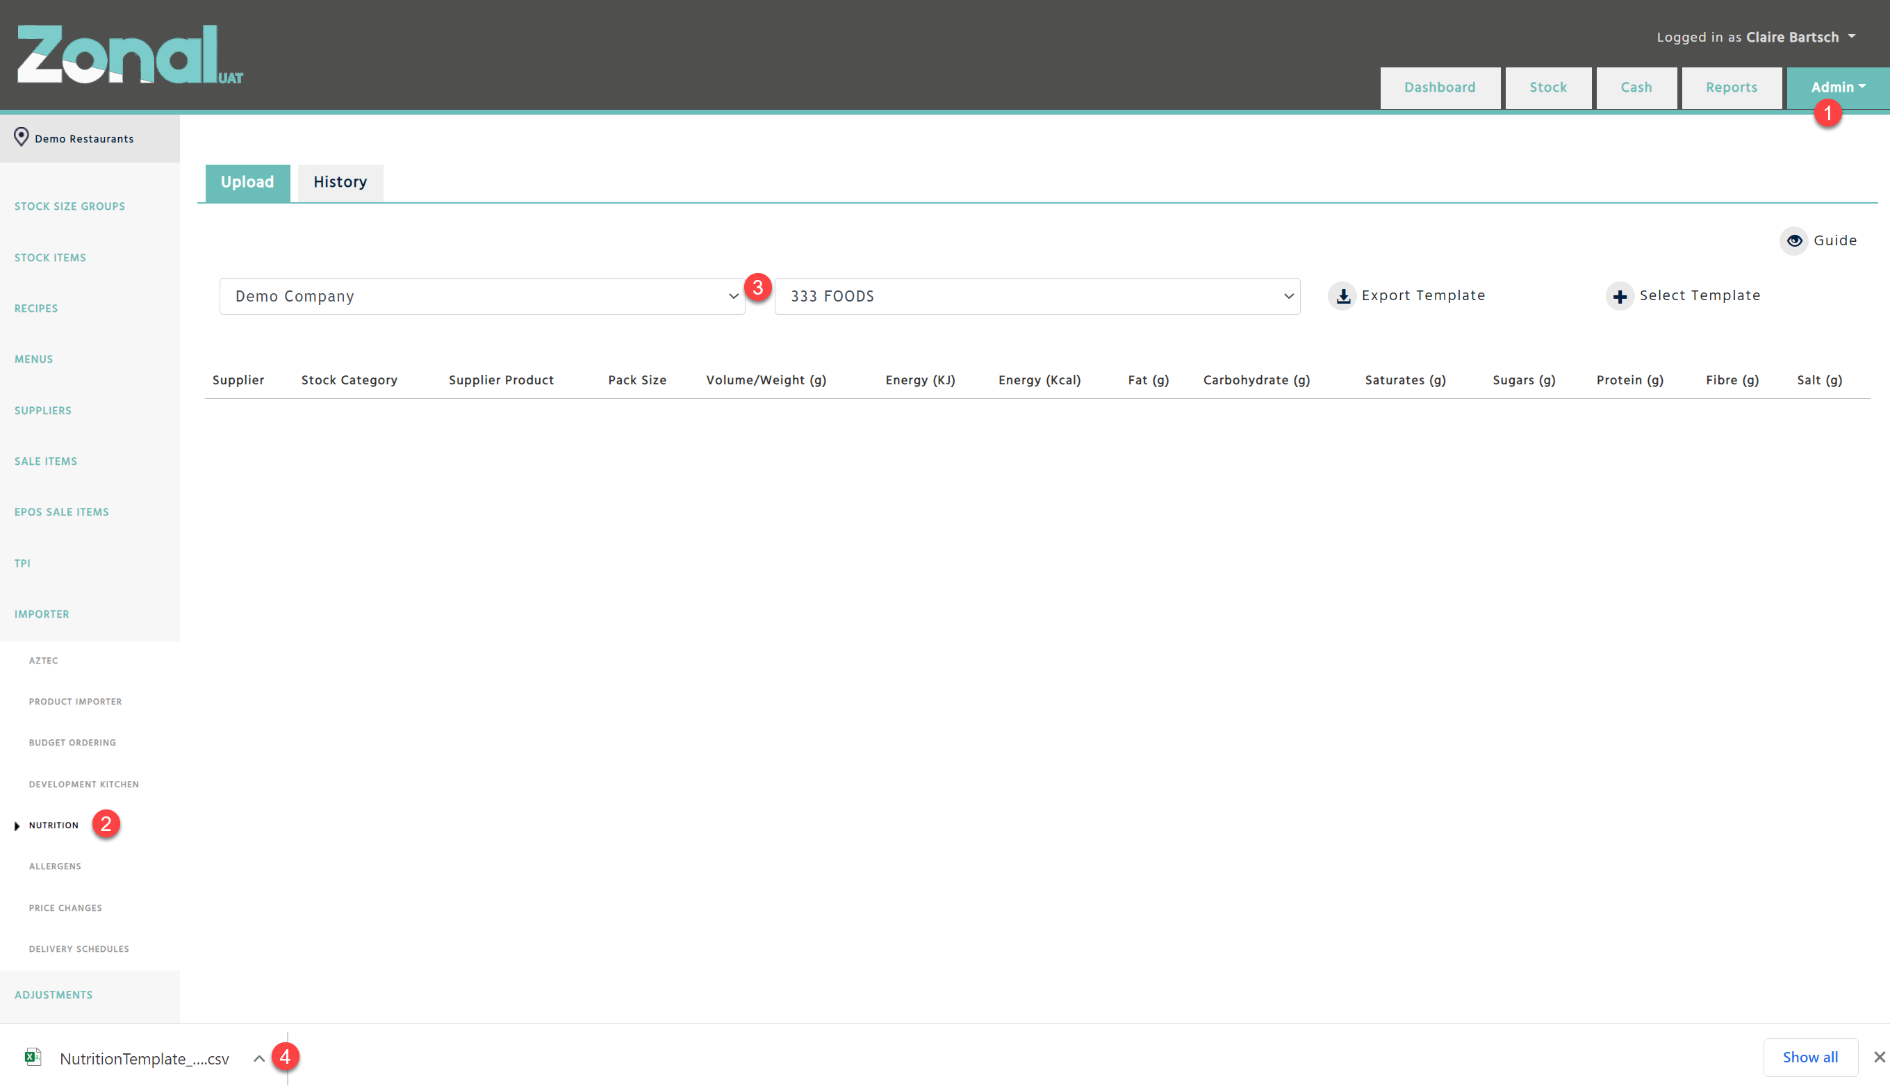Collapse the Importer sidebar section
1890x1086 pixels.
(42, 615)
